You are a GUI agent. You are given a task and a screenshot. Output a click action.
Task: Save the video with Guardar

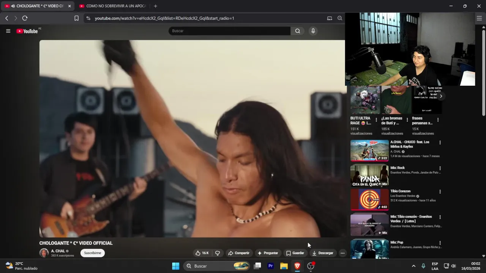[295, 253]
